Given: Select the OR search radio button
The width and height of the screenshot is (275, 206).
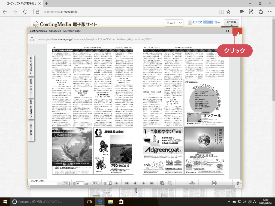Looking at the screenshot, I should tap(40, 181).
